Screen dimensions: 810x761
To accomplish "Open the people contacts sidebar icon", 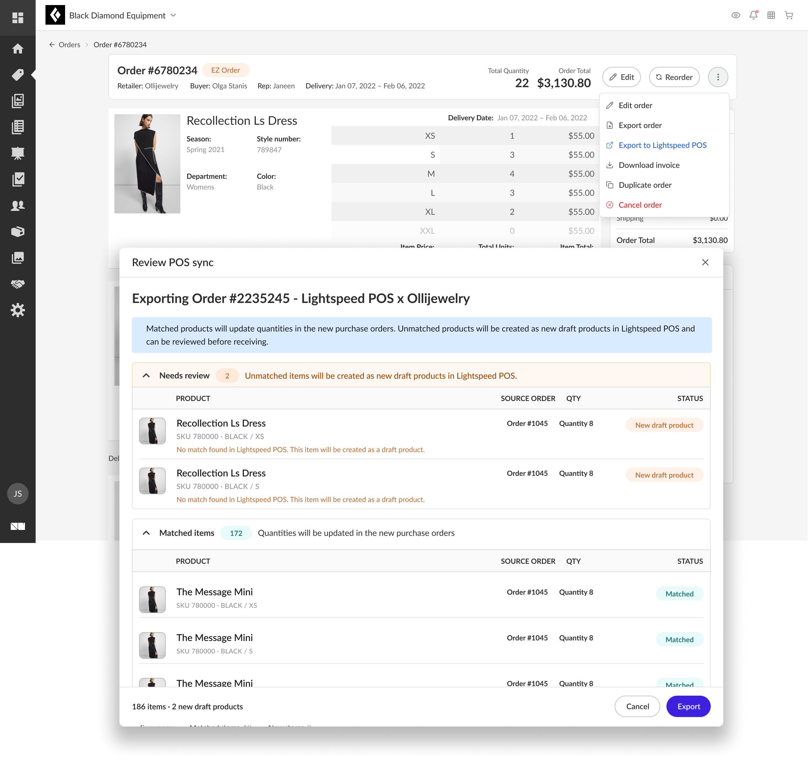I will [18, 206].
